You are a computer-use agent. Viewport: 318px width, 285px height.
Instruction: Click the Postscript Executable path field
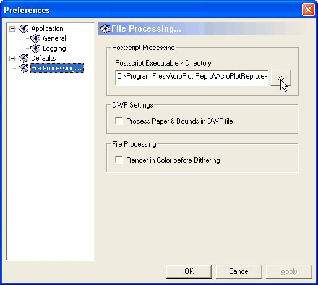coord(192,77)
